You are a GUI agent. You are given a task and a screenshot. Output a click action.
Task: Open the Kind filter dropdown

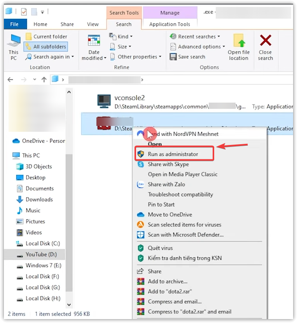click(121, 37)
